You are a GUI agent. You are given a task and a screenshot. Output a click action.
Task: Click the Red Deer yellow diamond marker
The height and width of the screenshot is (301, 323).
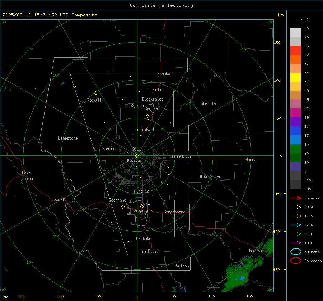(x=148, y=116)
